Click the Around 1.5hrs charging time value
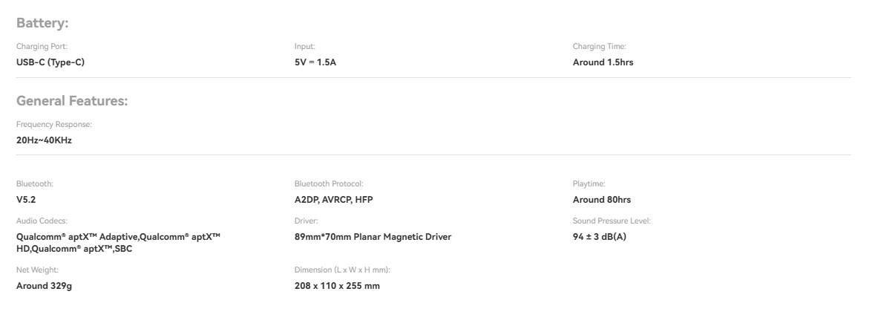Image resolution: width=869 pixels, height=326 pixels. (x=603, y=62)
